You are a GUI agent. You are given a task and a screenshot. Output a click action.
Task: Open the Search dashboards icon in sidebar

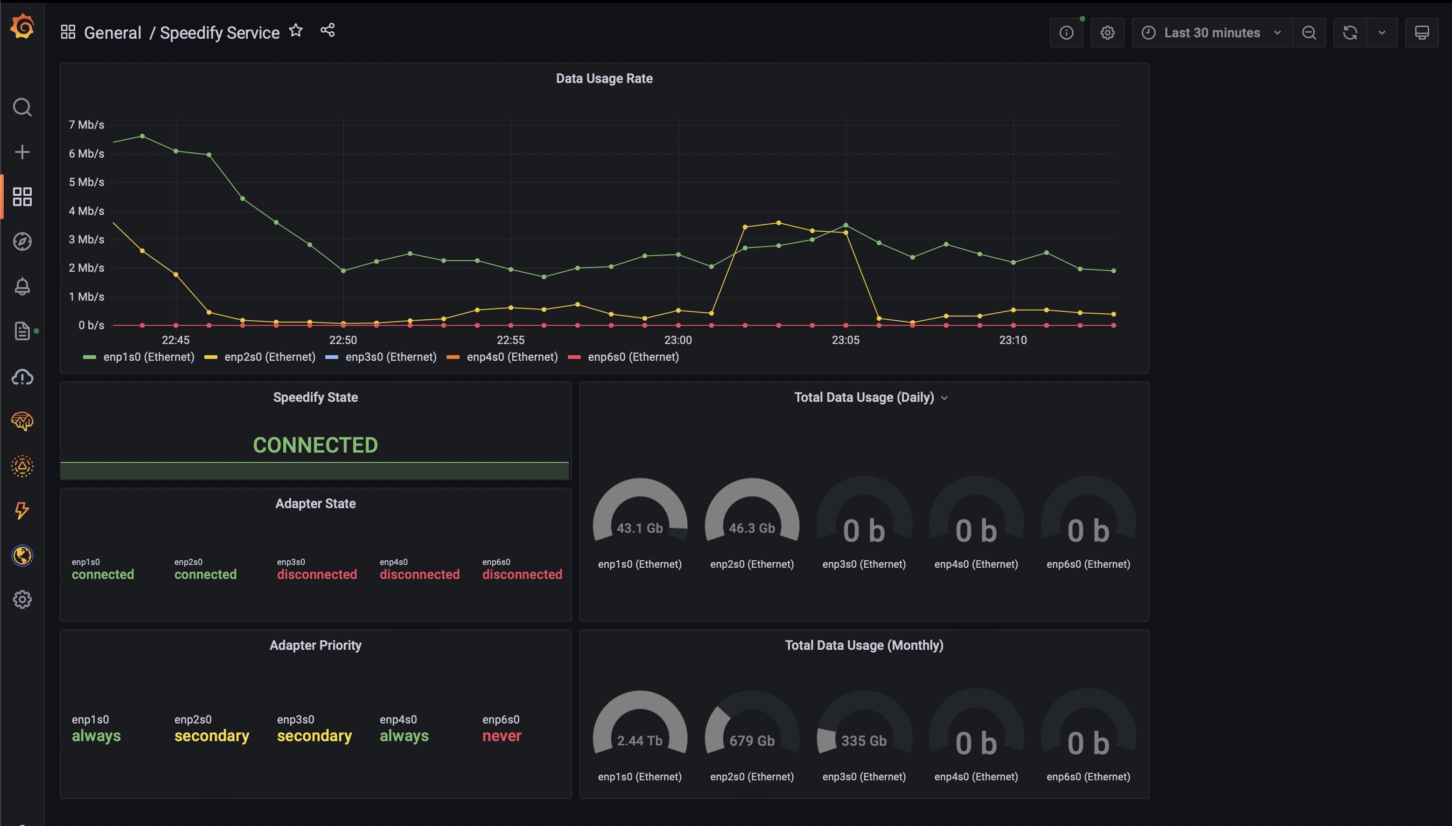pos(22,107)
